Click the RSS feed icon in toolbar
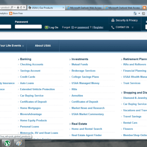The height and width of the screenshot is (147, 147). tap(144, 14)
